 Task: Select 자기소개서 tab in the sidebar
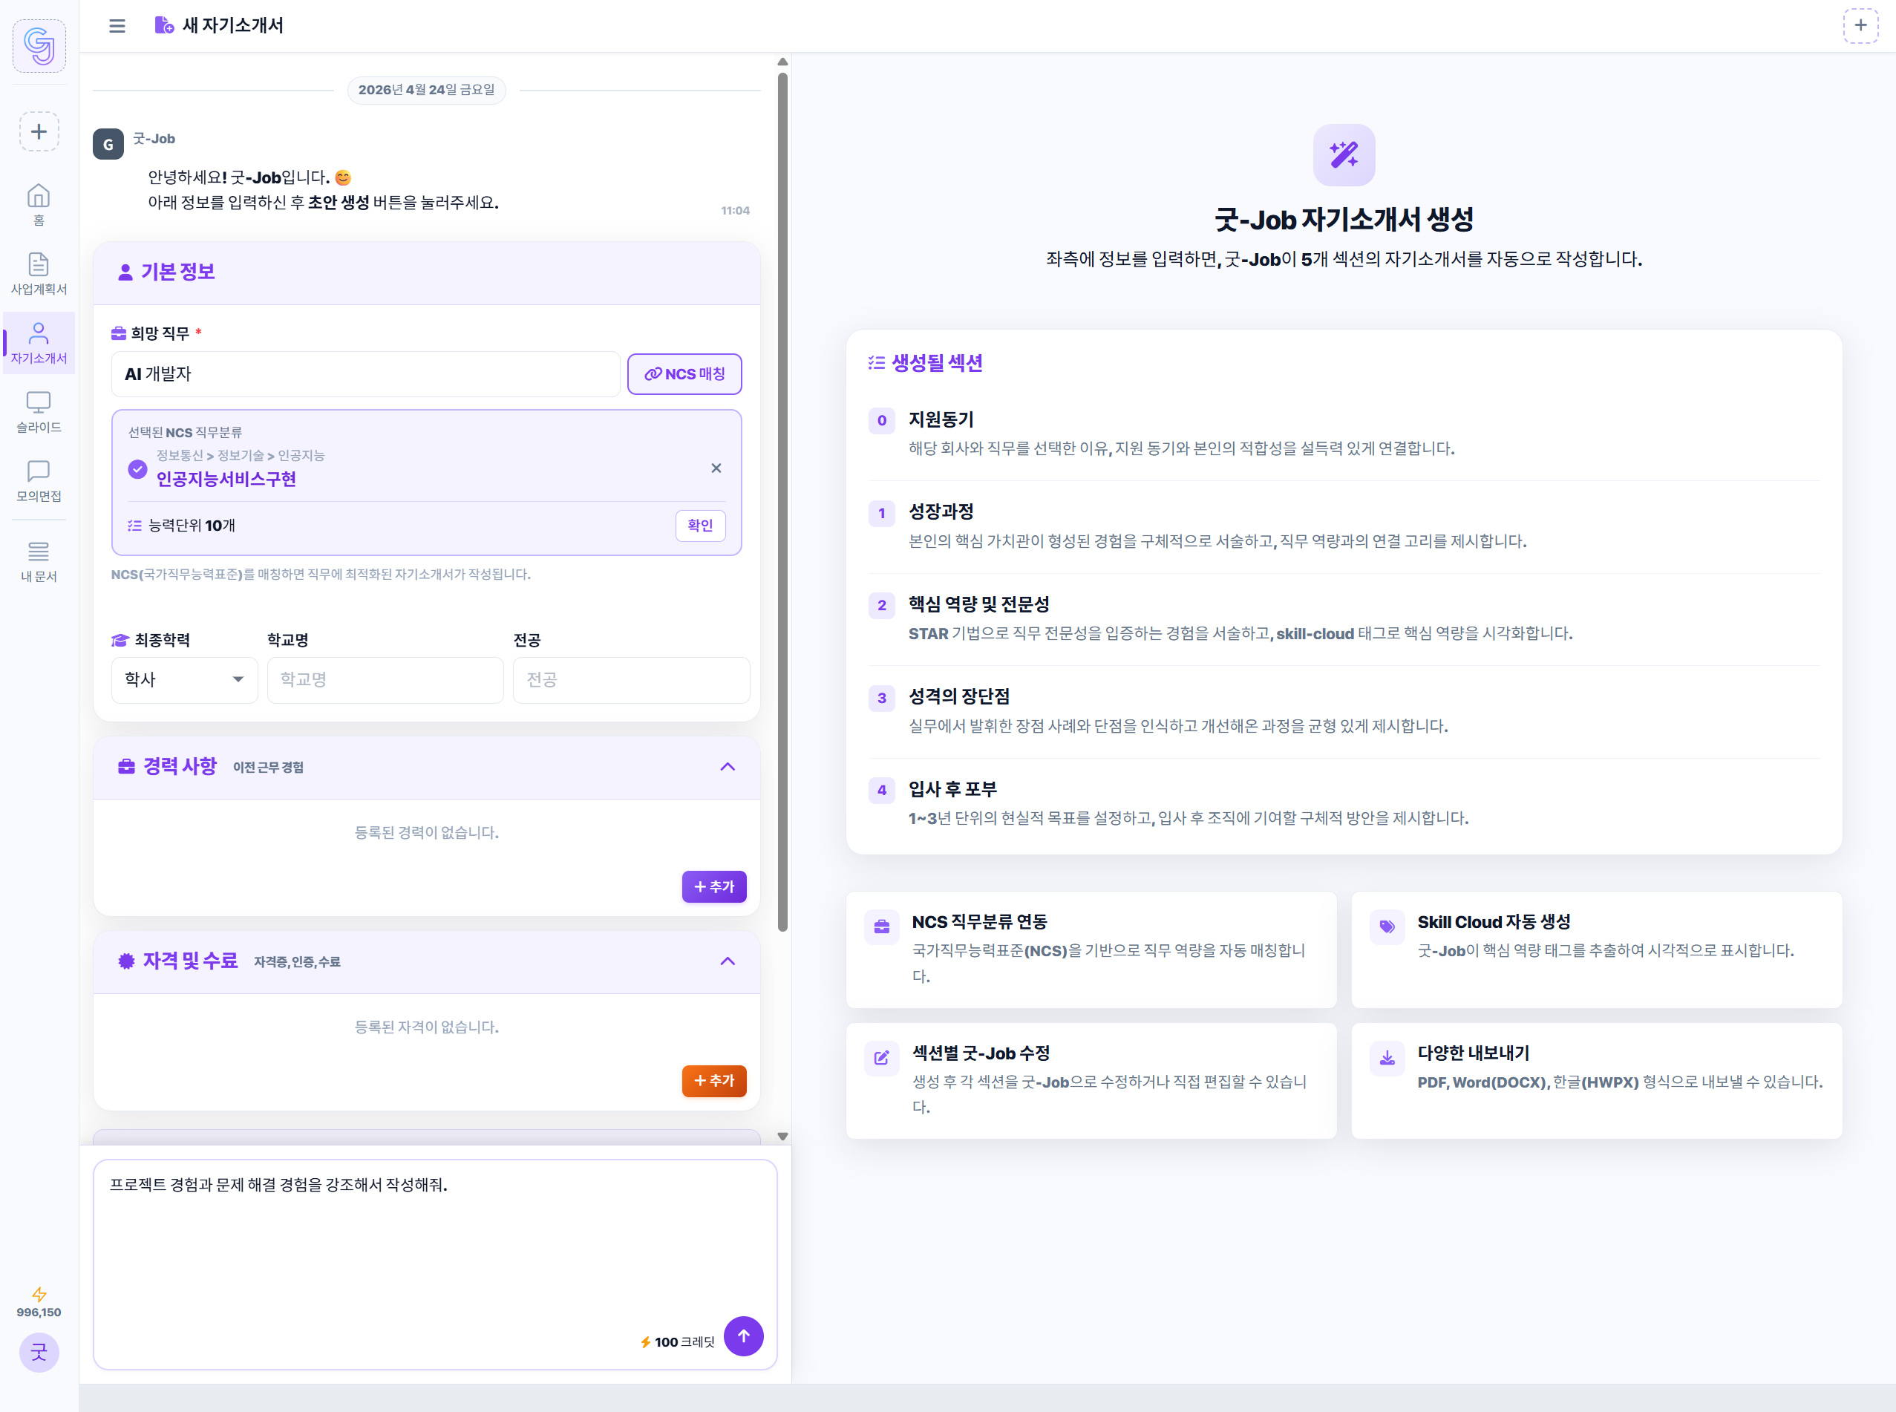click(x=39, y=343)
